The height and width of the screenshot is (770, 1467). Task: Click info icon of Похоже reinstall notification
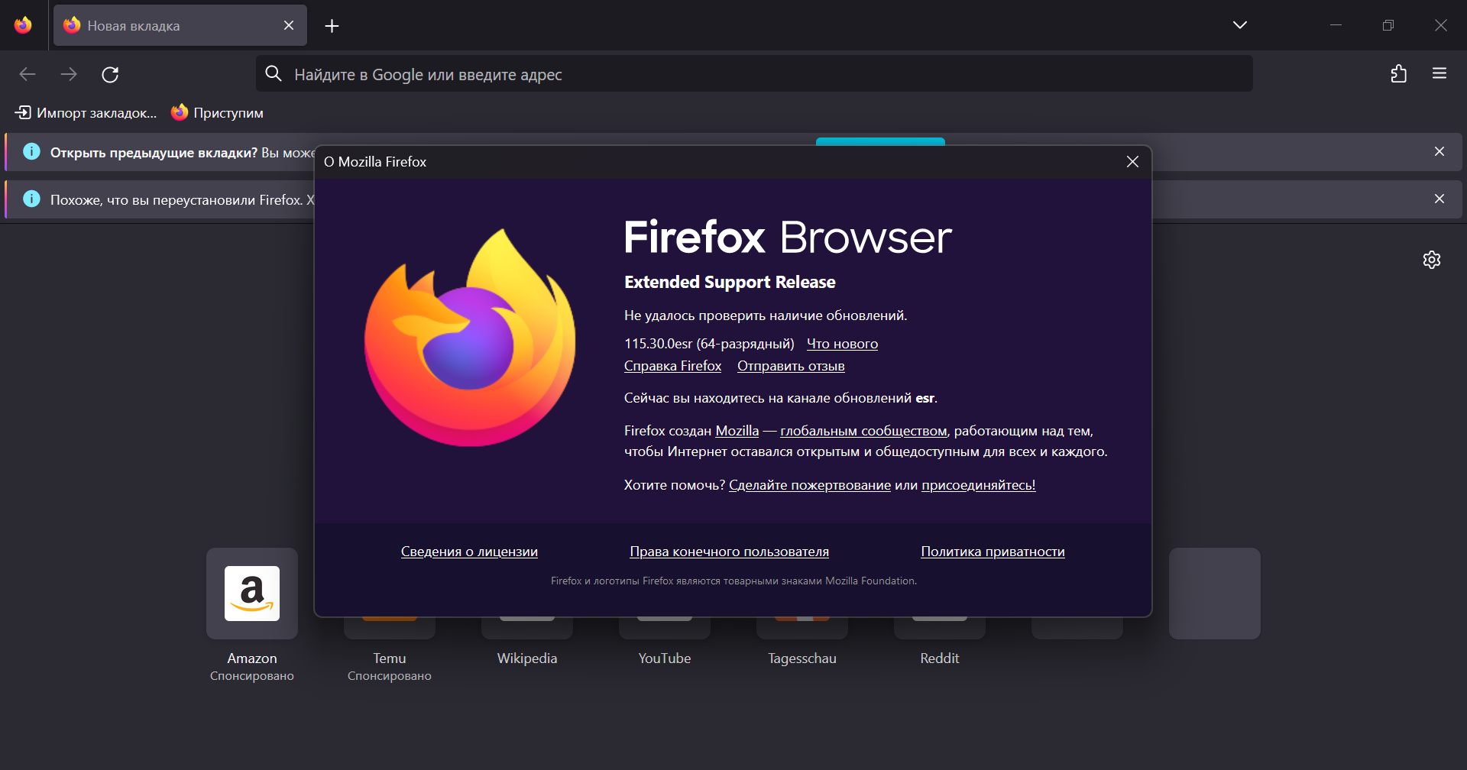click(31, 199)
